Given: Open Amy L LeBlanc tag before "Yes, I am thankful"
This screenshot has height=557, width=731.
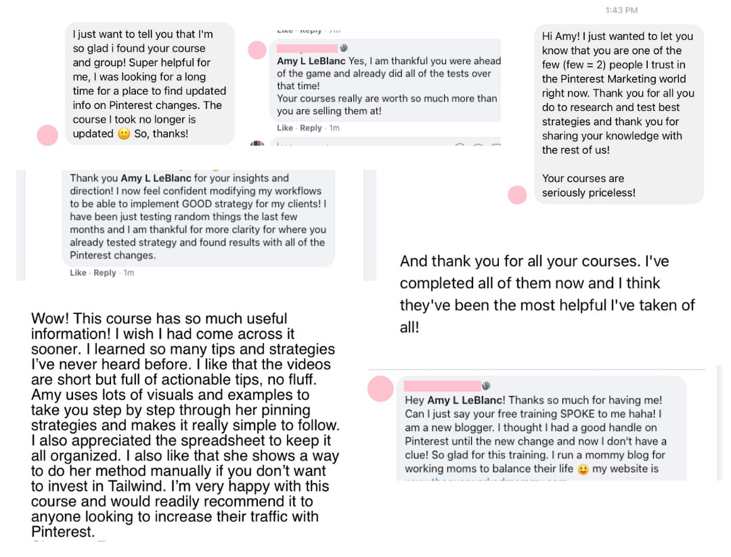Looking at the screenshot, I should (311, 61).
